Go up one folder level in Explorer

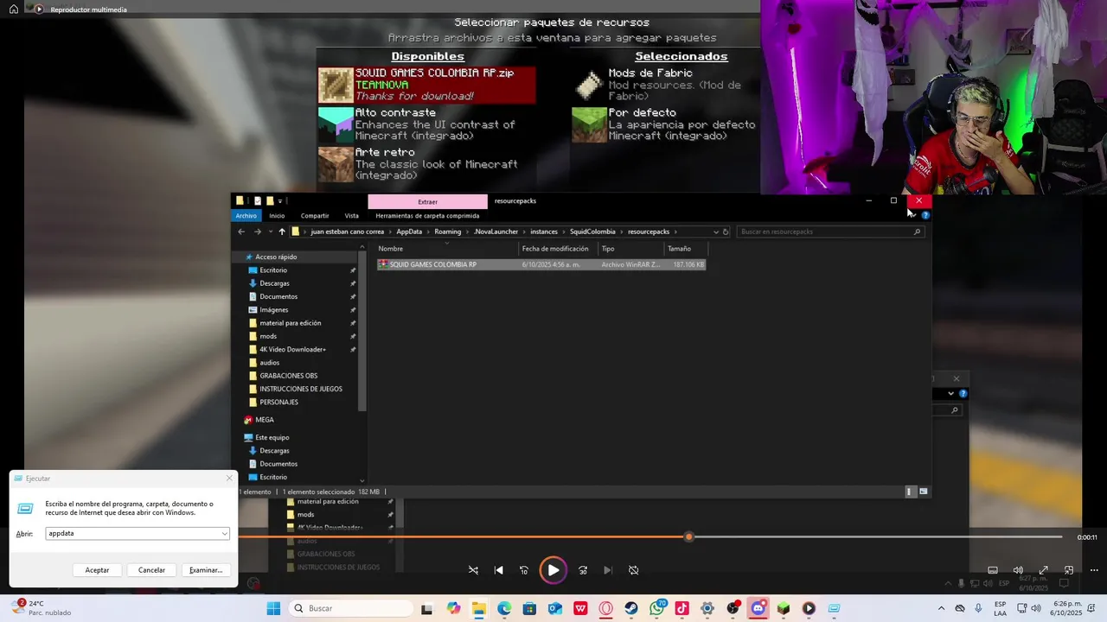point(282,232)
